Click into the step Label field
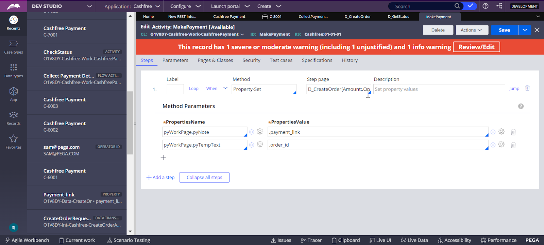 tap(175, 89)
